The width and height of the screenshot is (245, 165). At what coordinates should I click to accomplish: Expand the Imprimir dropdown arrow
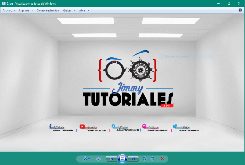(32, 10)
